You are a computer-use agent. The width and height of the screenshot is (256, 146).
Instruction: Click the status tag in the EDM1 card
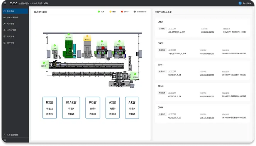pos(162,71)
